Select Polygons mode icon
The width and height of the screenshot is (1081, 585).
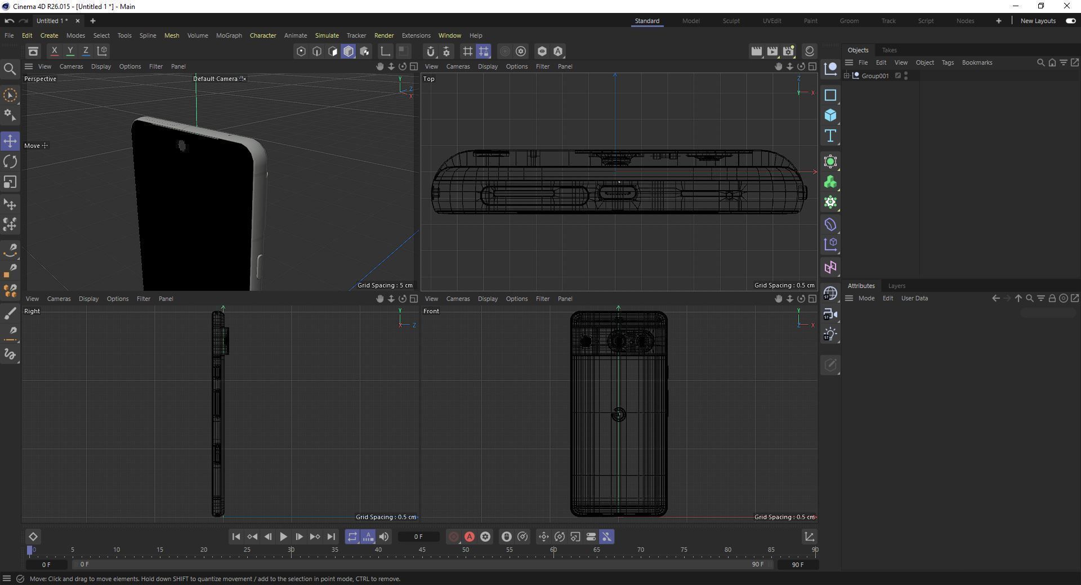[333, 51]
